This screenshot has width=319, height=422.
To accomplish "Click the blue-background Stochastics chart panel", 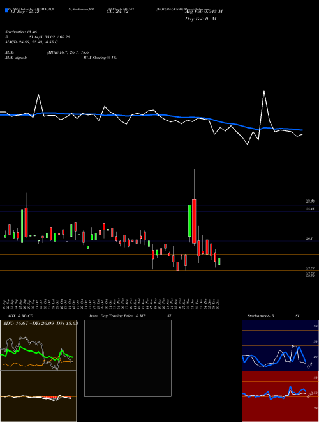I will 280,345.
